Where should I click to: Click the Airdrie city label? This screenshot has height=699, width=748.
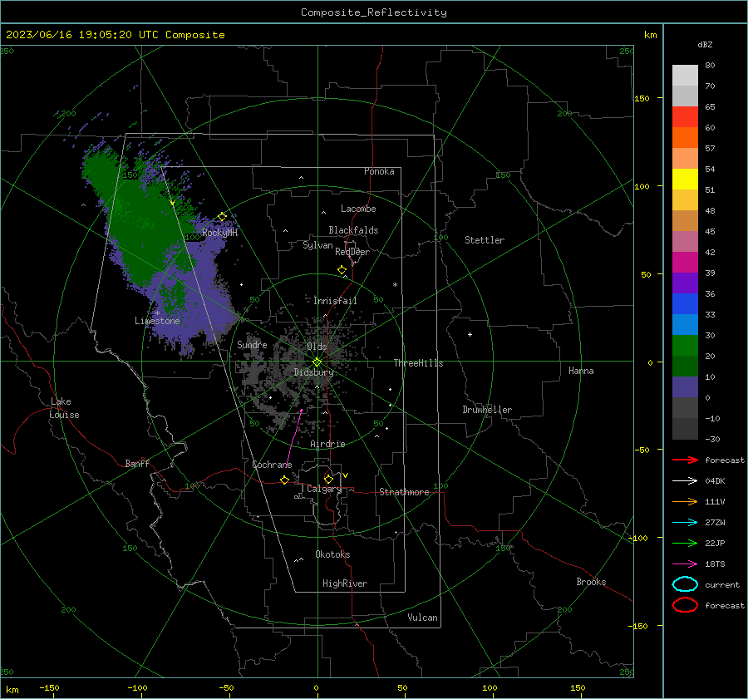click(327, 444)
